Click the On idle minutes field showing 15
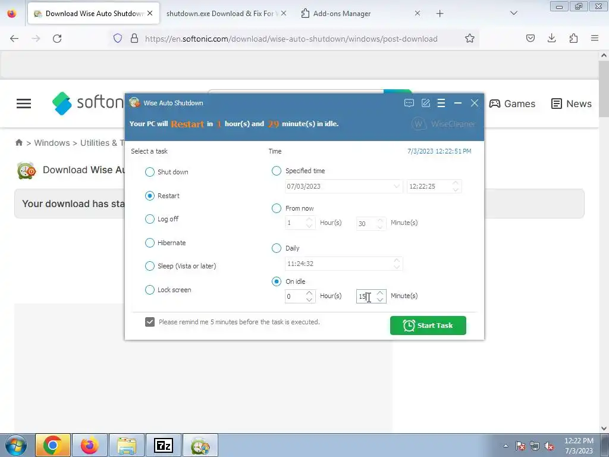The height and width of the screenshot is (457, 609). point(366,296)
